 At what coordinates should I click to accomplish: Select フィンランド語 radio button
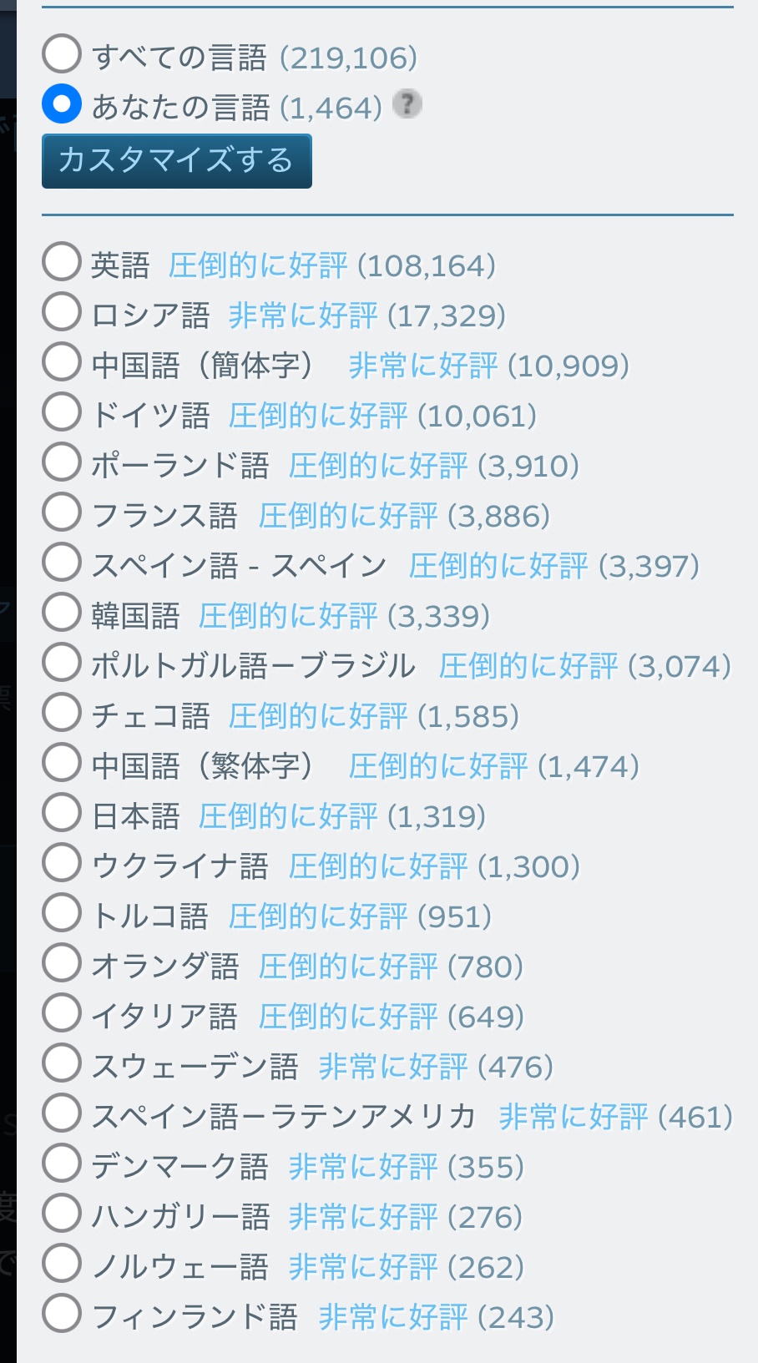tap(62, 1315)
